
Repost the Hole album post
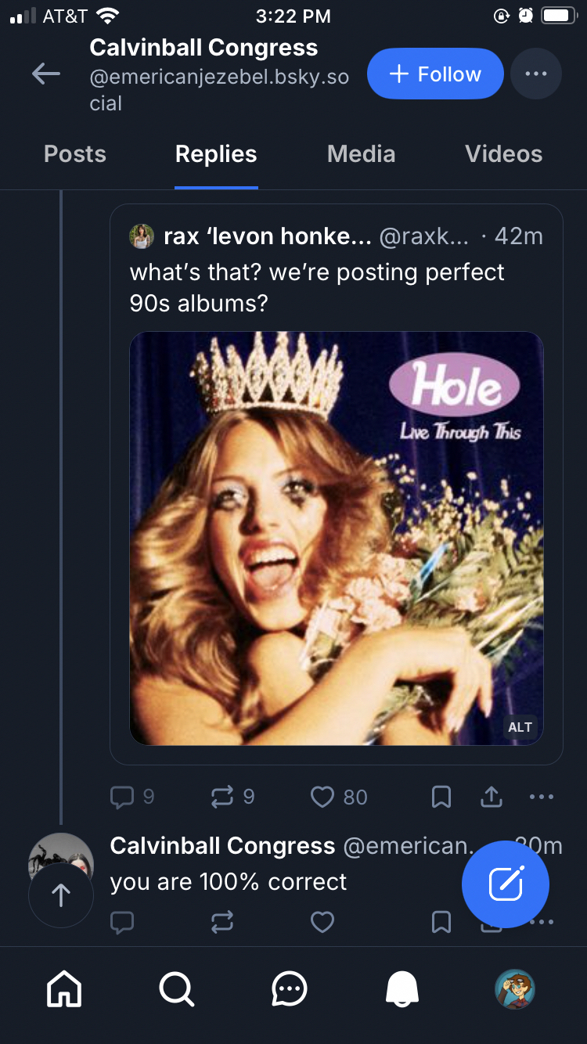[x=222, y=797]
